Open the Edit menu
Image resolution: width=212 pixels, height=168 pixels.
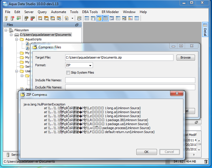click(17, 12)
